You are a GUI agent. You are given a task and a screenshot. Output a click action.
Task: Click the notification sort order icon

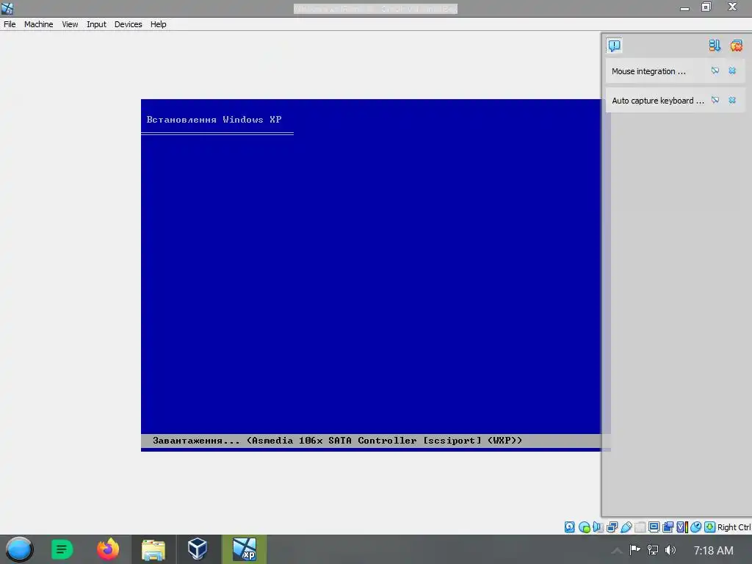(x=715, y=46)
